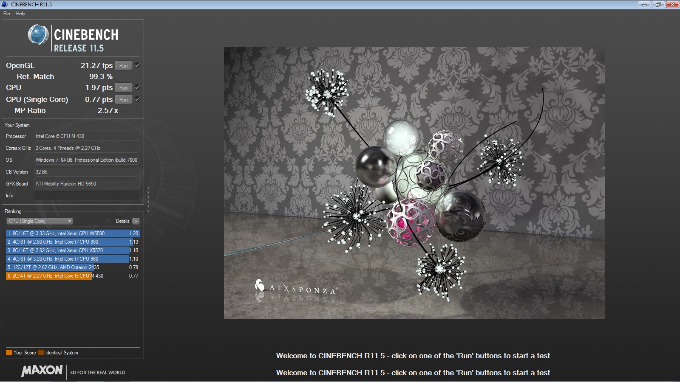The height and width of the screenshot is (382, 680).
Task: Click the Cores x GHz field
Action: (x=86, y=148)
